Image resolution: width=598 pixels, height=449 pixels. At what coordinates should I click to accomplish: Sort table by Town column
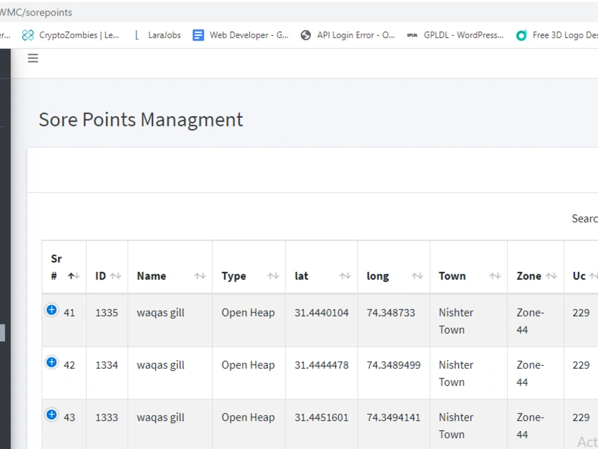tap(469, 267)
